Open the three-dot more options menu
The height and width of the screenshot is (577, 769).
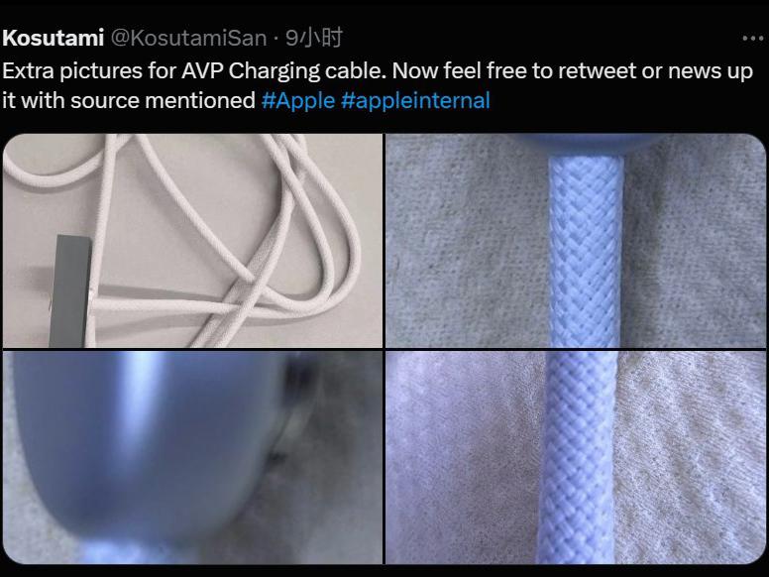point(753,38)
